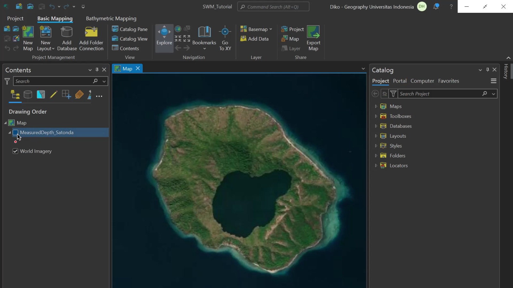
Task: Click the Catalog View button
Action: [130, 39]
